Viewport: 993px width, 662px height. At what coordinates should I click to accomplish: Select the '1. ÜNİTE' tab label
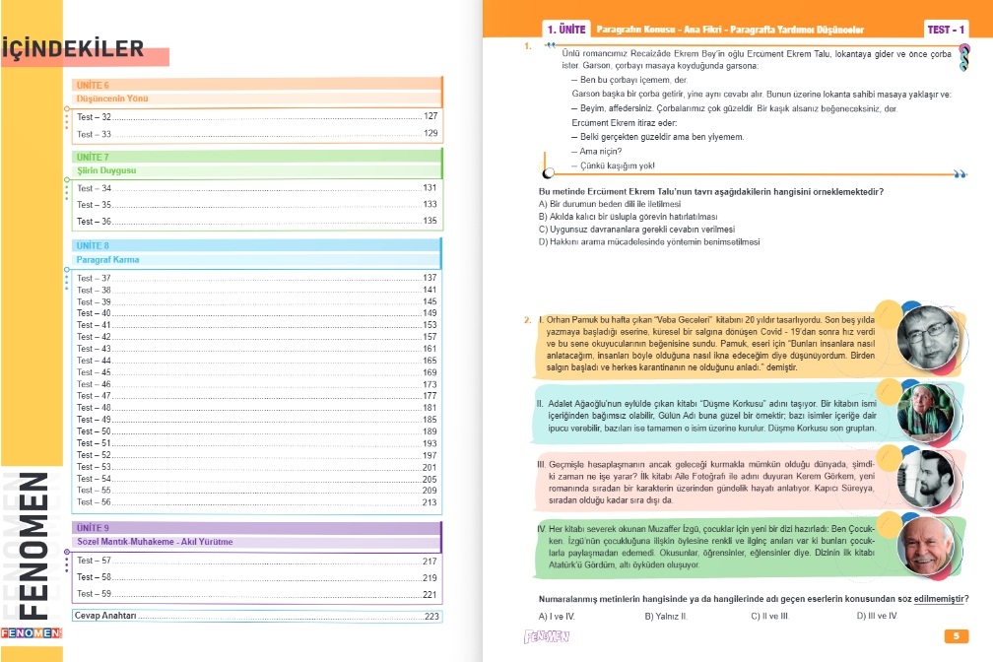click(566, 30)
